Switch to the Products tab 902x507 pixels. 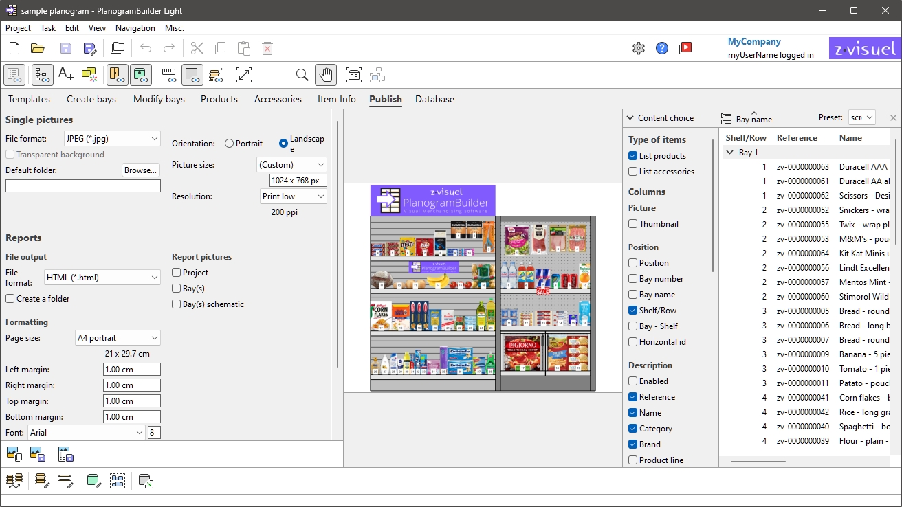point(219,99)
